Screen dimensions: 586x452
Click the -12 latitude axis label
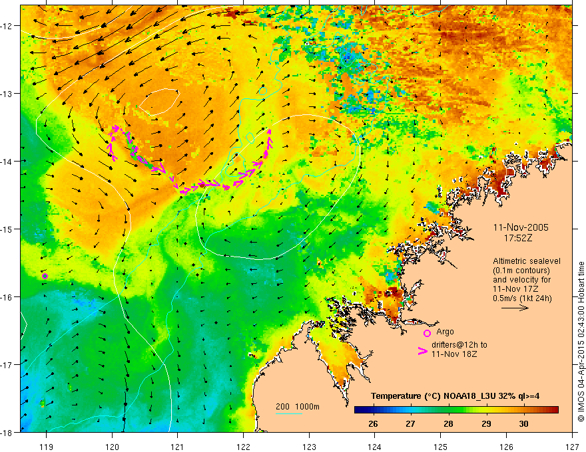(x=7, y=26)
